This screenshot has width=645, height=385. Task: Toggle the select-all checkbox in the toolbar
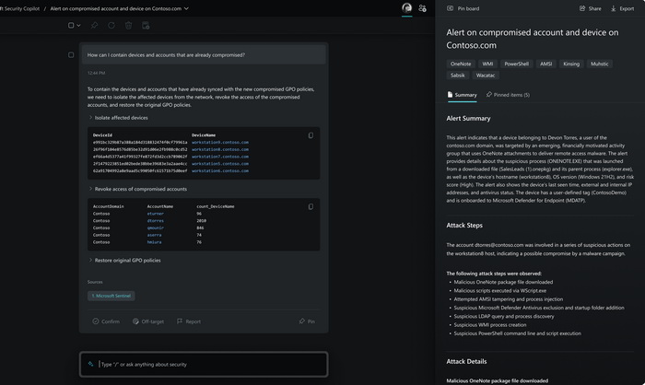[x=72, y=25]
